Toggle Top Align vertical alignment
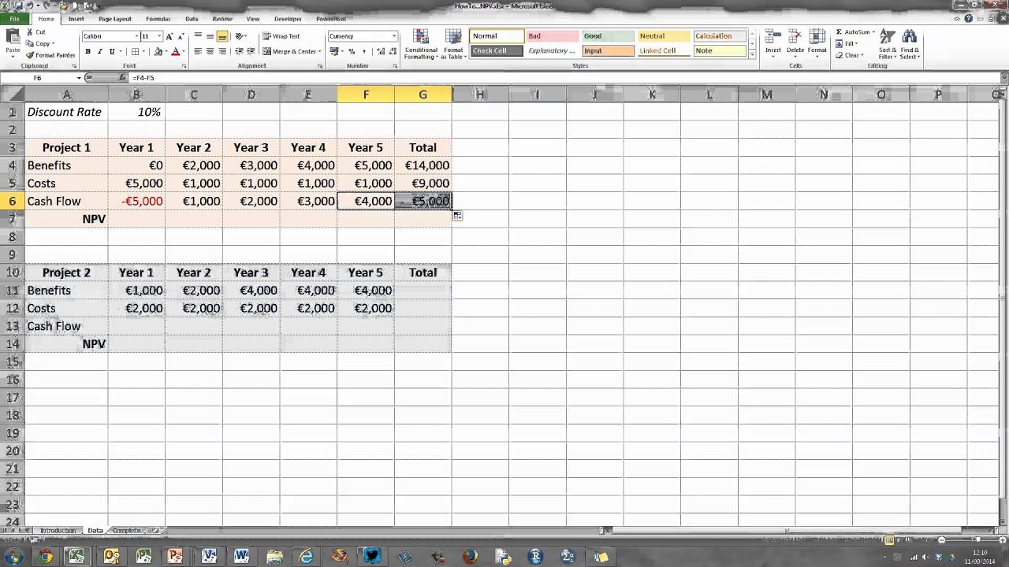The image size is (1009, 567). point(198,36)
